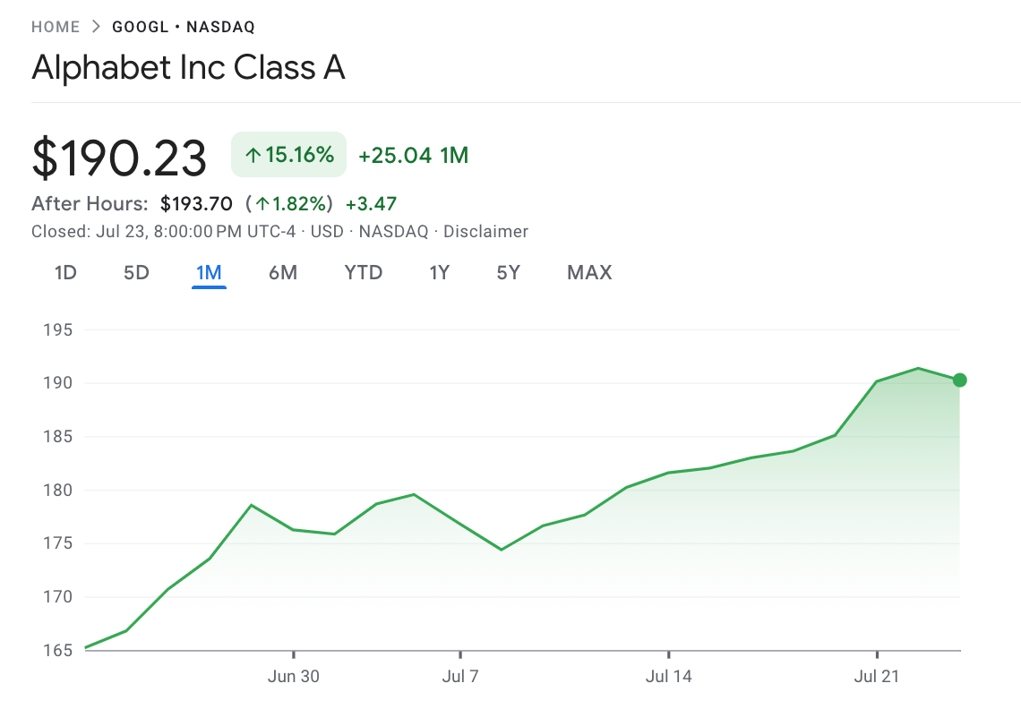Click the Closed: Jul 23 timestamp text
The height and width of the screenshot is (709, 1021).
(163, 231)
